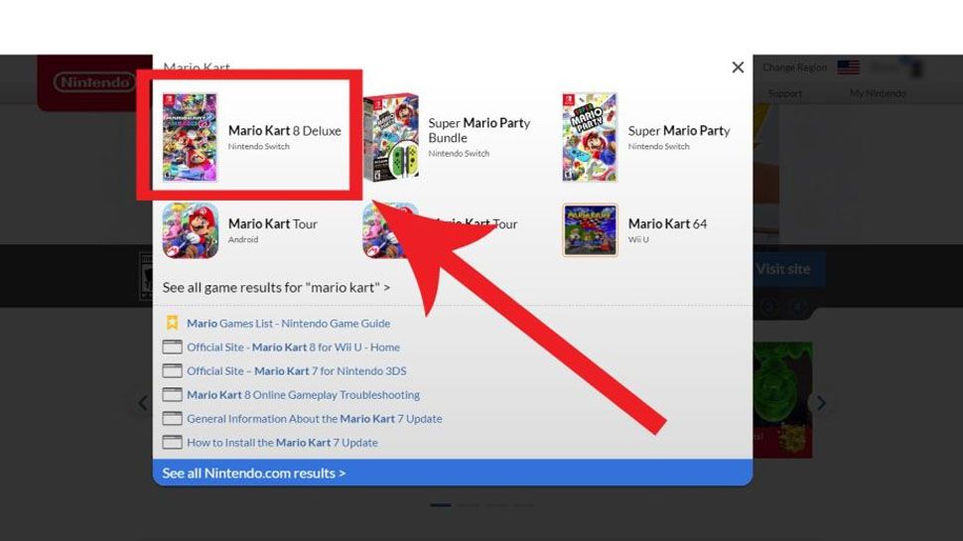This screenshot has height=541, width=963.
Task: Select the first carousel page indicator
Action: coord(441,505)
